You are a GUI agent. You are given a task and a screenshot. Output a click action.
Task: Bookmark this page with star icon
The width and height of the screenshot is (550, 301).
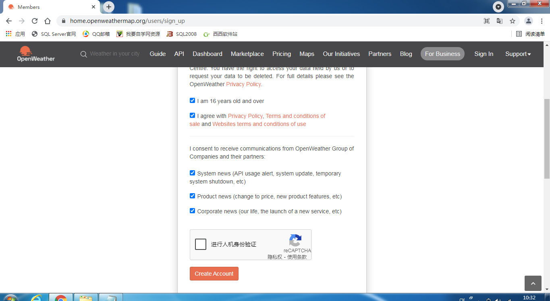[x=513, y=21]
